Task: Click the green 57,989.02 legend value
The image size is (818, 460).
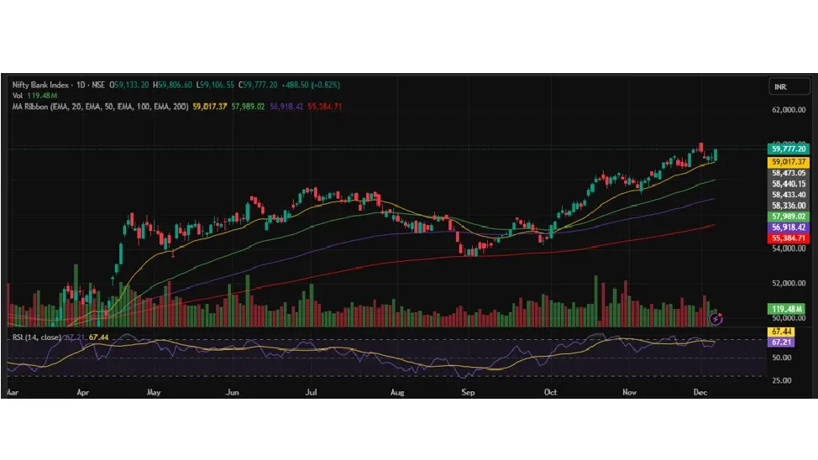Action: [248, 107]
